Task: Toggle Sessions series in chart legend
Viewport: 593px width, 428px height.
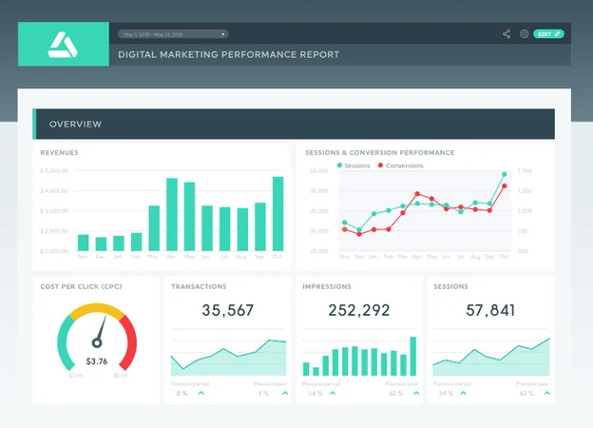Action: (x=354, y=165)
